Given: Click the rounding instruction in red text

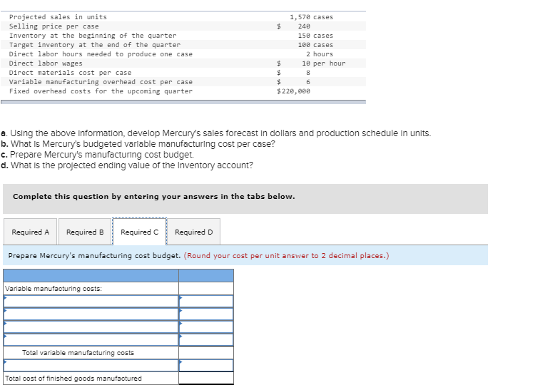Looking at the screenshot, I should pyautogui.click(x=287, y=256).
